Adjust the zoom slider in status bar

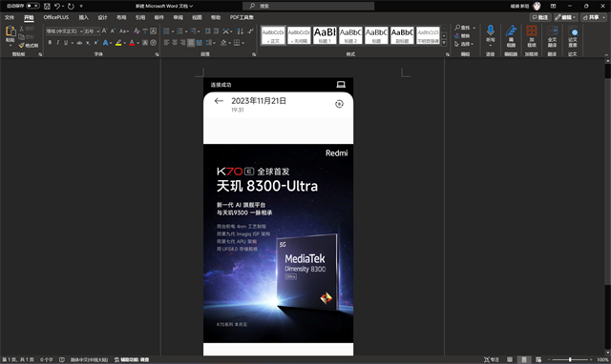570,360
